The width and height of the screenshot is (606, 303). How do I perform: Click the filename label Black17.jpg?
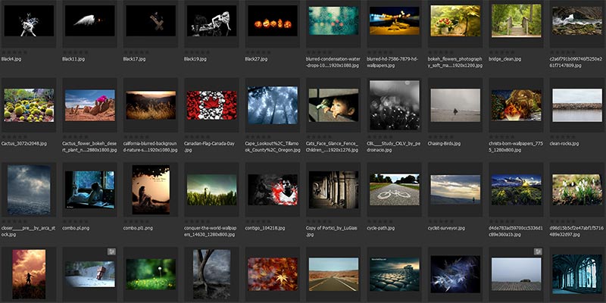[134, 59]
